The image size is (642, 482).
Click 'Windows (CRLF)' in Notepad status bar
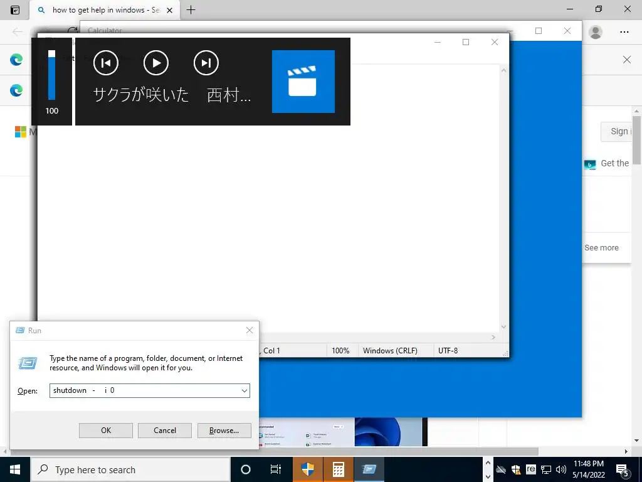pyautogui.click(x=390, y=351)
